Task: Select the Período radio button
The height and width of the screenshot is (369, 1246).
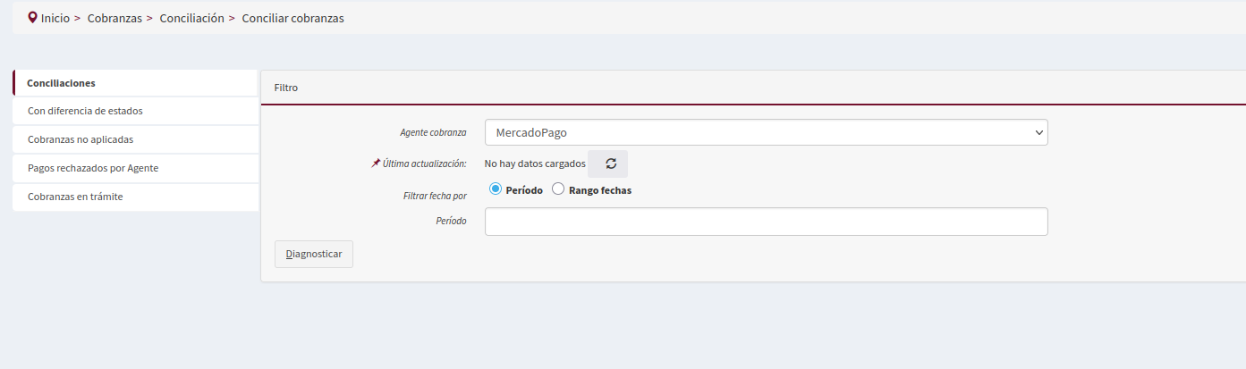Action: (496, 189)
